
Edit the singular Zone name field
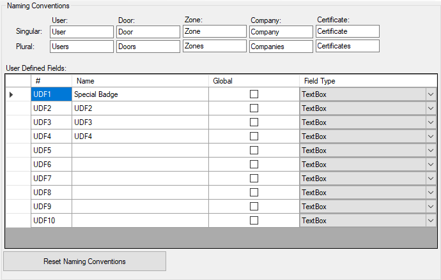(215, 31)
